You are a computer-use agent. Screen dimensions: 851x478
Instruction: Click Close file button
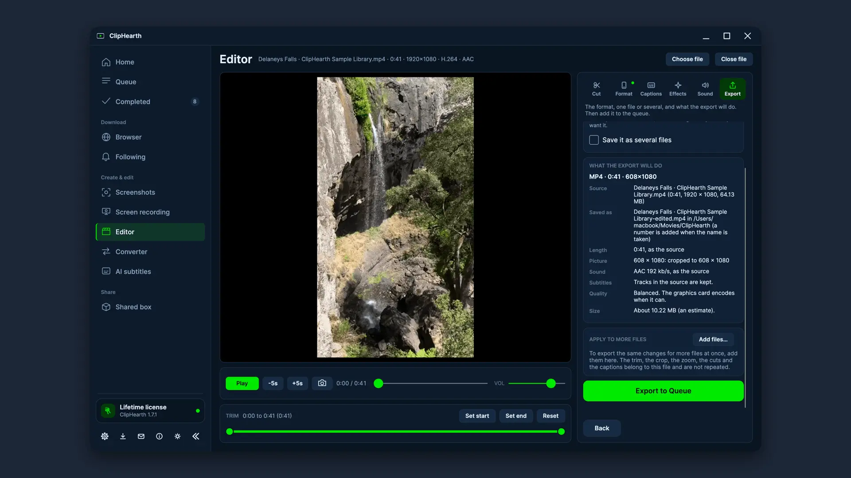[734, 59]
